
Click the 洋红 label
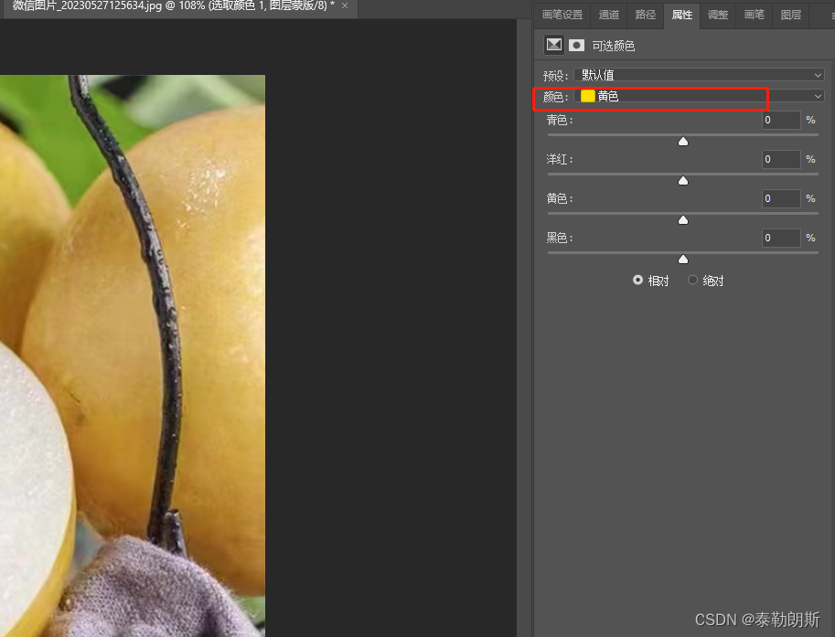[559, 160]
